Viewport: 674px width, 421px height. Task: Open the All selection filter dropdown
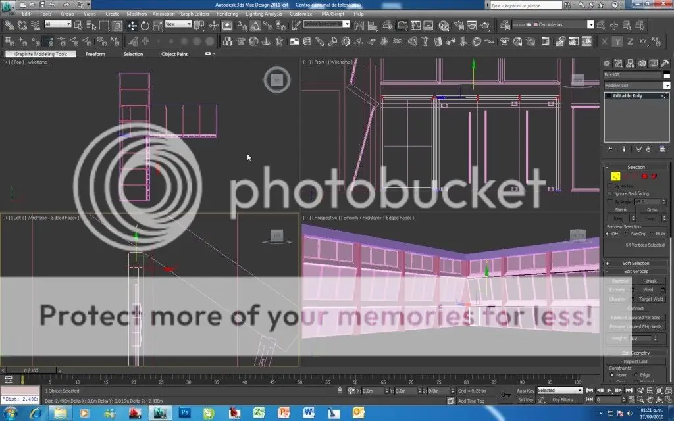(x=58, y=24)
